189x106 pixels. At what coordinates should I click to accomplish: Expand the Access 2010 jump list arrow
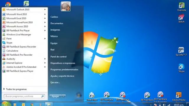point(45,26)
